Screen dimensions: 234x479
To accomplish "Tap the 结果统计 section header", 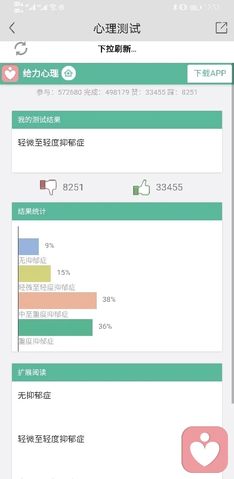I will click(x=117, y=211).
